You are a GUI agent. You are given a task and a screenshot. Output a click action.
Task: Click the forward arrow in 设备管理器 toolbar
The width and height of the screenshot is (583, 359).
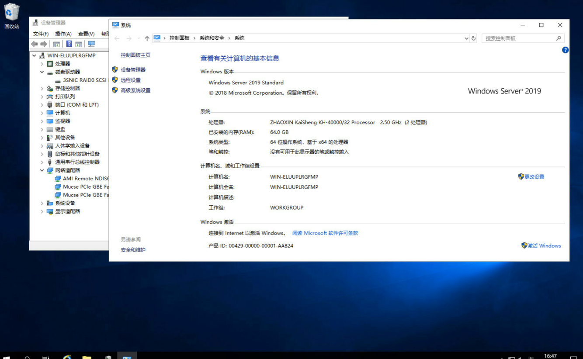(x=44, y=44)
